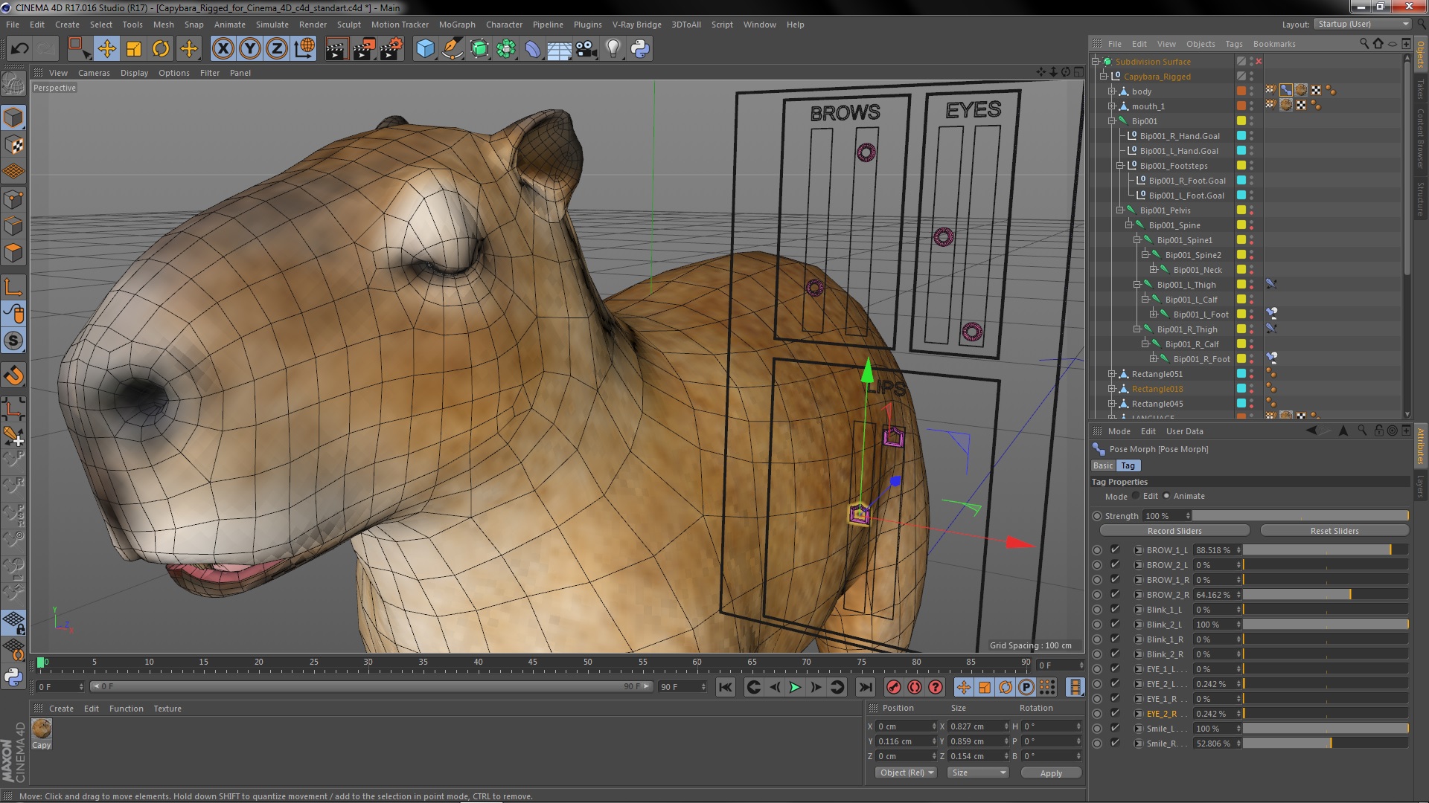Open the spline Pen tool
The height and width of the screenshot is (803, 1429).
pyautogui.click(x=452, y=49)
